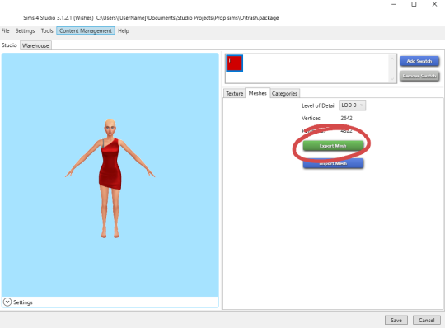The width and height of the screenshot is (445, 328).
Task: Switch to the Studio tab
Action: [9, 45]
